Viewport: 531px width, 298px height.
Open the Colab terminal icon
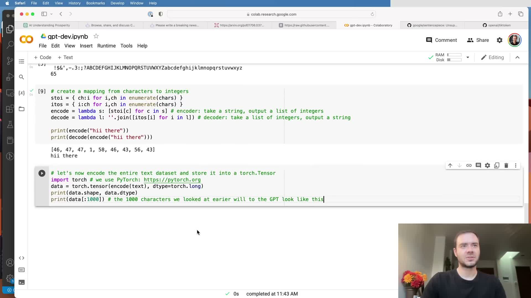[22, 282]
